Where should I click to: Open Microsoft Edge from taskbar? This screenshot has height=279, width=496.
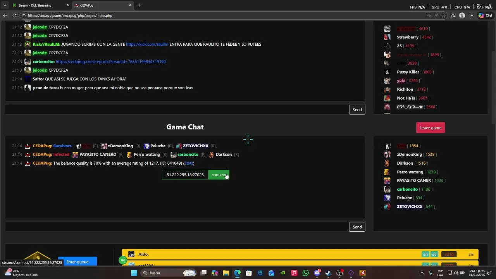[x=238, y=273]
